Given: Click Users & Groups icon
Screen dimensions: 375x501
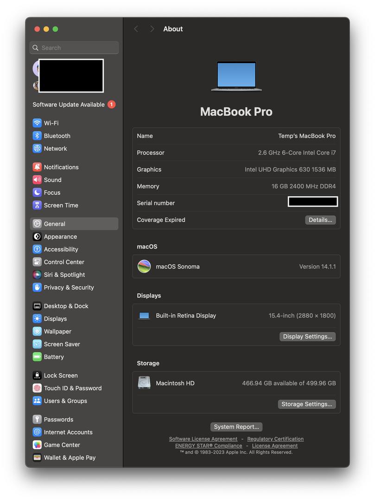Looking at the screenshot, I should (37, 401).
